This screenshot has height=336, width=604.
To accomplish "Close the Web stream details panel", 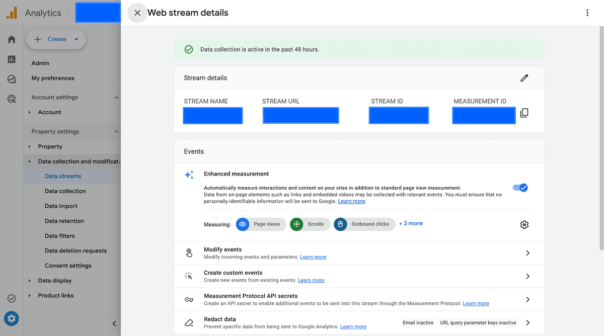I will [x=137, y=13].
